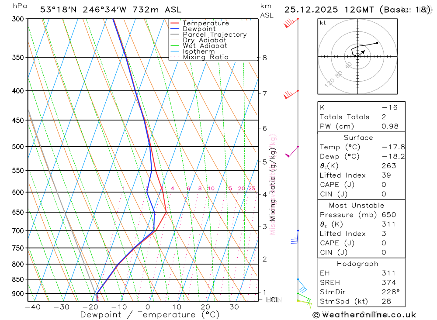Click the red wind barb at 400 hPa
The height and width of the screenshot is (320, 437).
coord(291,95)
